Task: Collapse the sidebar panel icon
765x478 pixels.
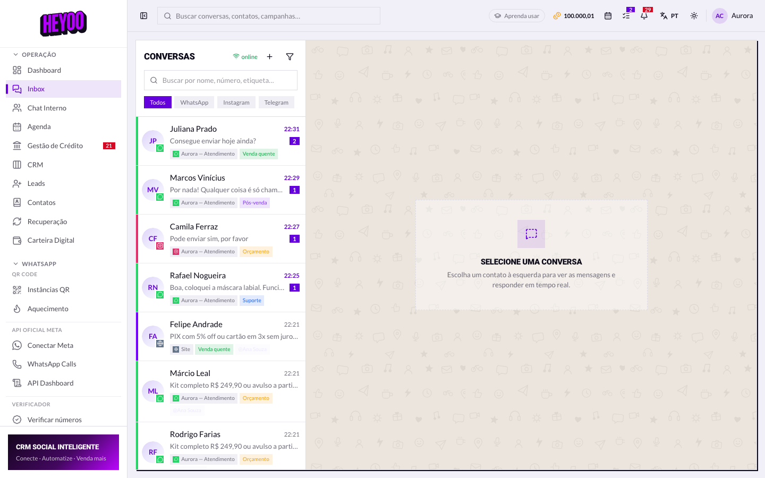Action: point(143,16)
